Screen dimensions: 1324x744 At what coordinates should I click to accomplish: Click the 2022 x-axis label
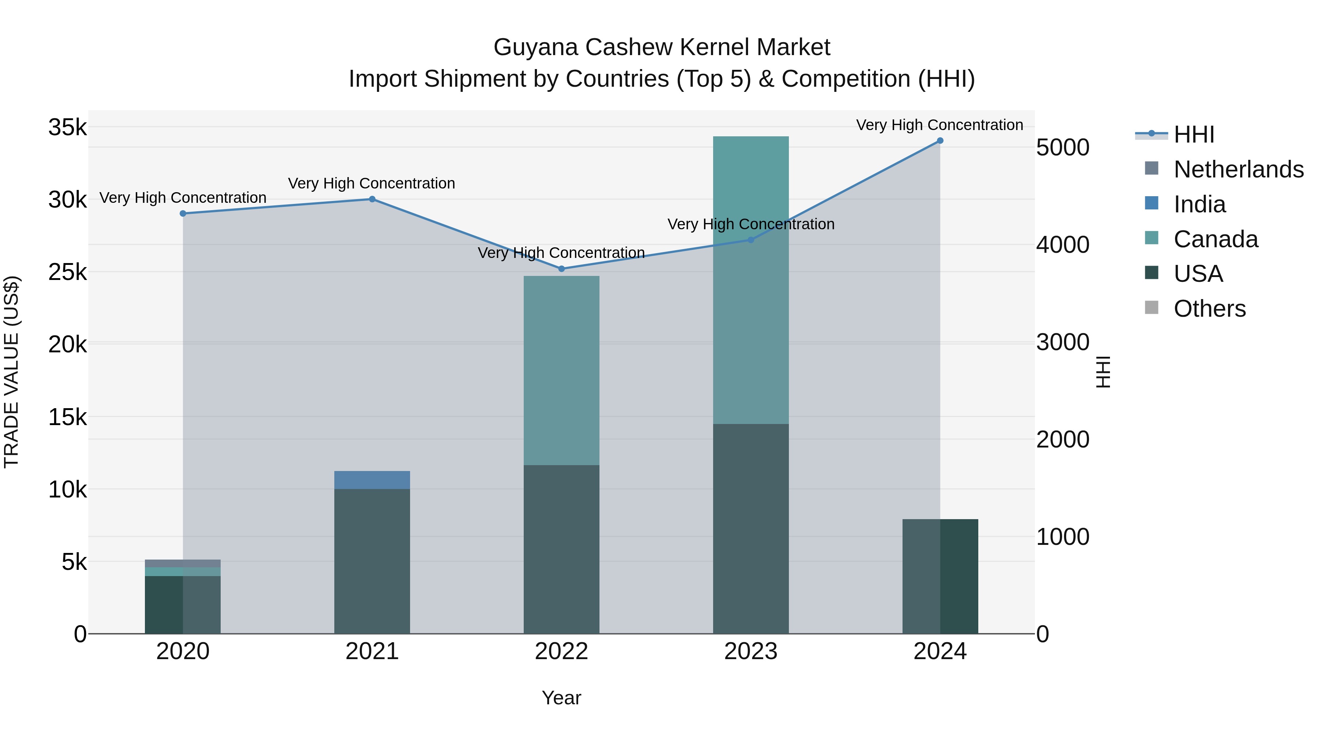pos(561,651)
